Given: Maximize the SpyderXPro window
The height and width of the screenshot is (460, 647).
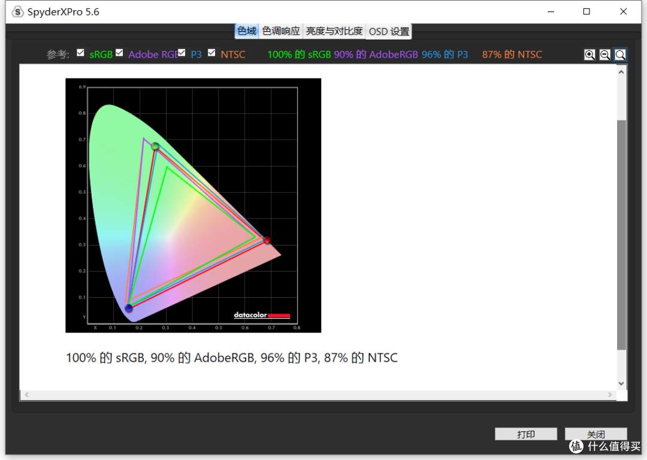Looking at the screenshot, I should 586,11.
